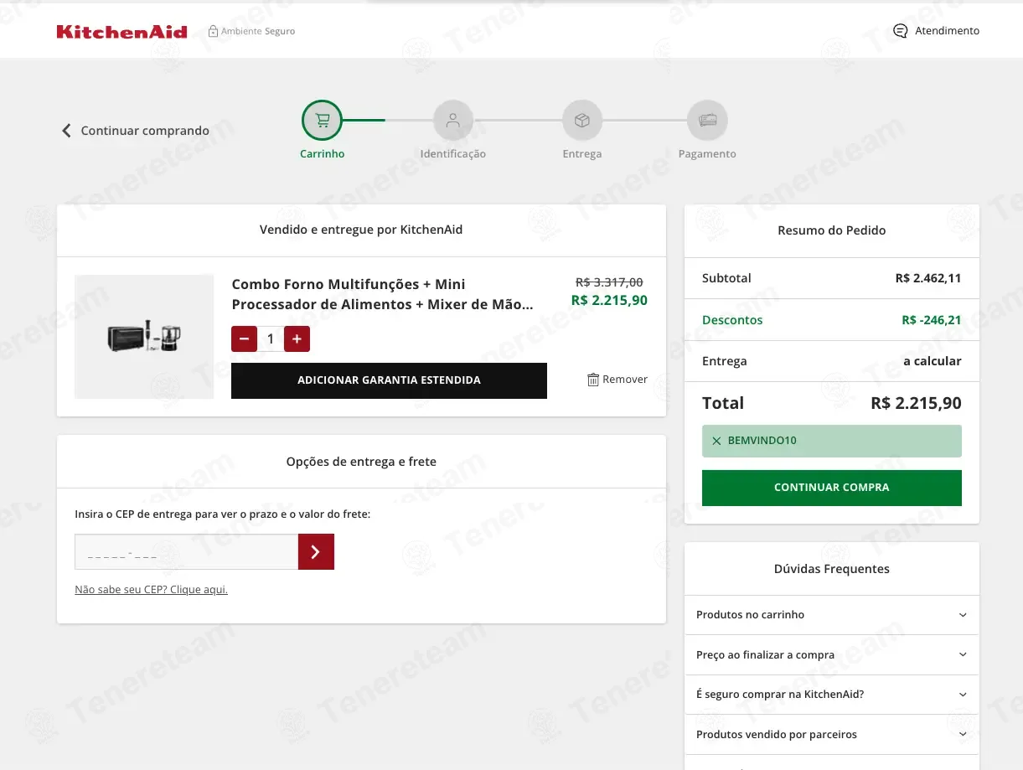Screen dimensions: 1023x770
Task: Open 'Não sabe seu CEP? Clique aqui' link
Action: point(151,590)
